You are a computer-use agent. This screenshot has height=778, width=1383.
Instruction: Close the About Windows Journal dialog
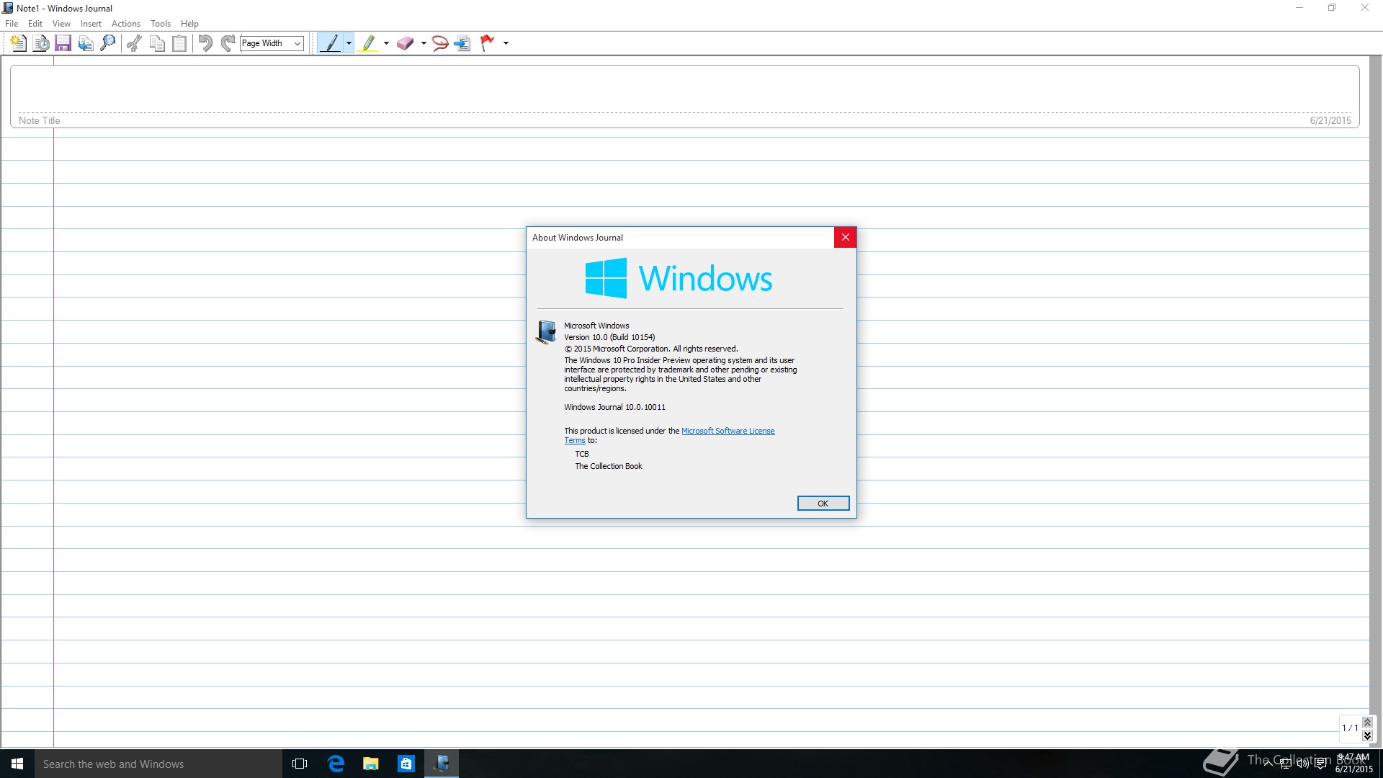tap(846, 238)
